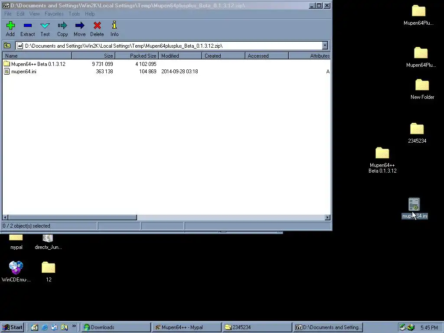Open the Help menu
The image size is (444, 333).
(90, 13)
